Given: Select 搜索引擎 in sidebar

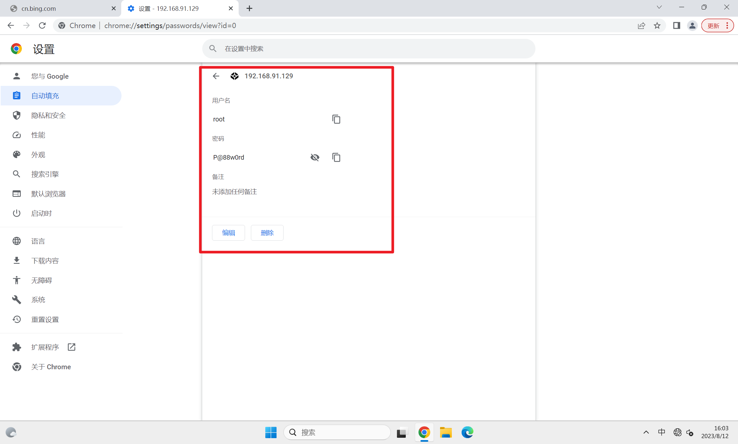Looking at the screenshot, I should pyautogui.click(x=45, y=174).
